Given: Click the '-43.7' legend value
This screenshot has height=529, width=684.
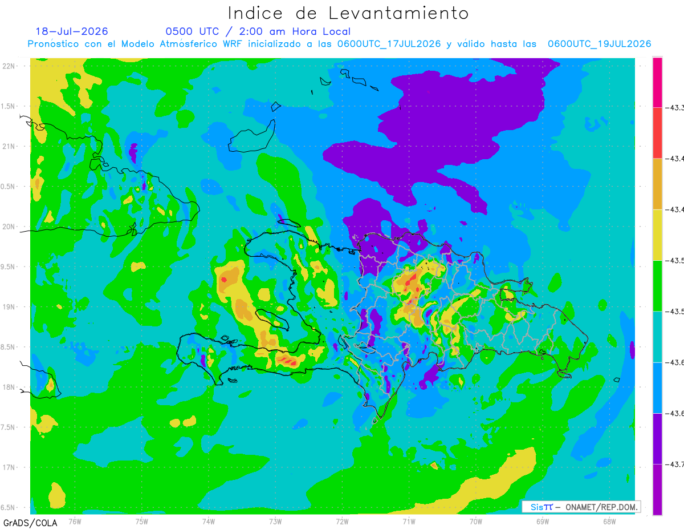Looking at the screenshot, I should click(x=674, y=465).
